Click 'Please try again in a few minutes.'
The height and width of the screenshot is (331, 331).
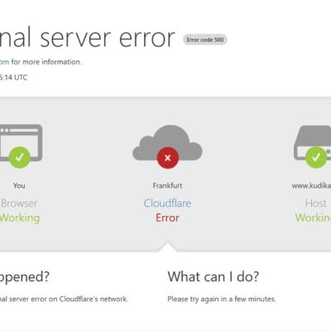(x=222, y=299)
